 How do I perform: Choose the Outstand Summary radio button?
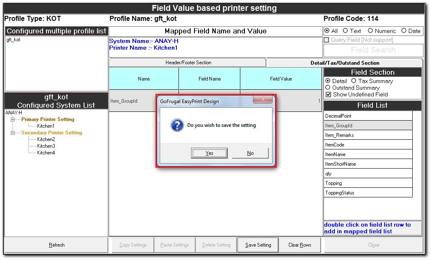(x=328, y=88)
